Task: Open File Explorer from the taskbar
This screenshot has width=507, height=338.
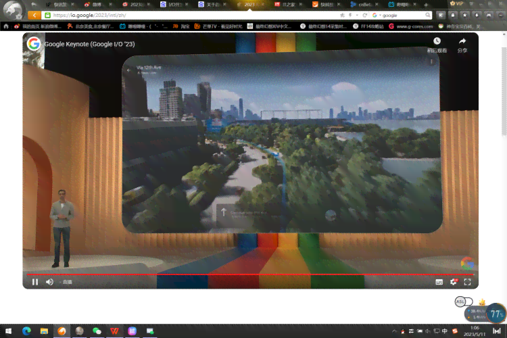Action: (x=44, y=331)
